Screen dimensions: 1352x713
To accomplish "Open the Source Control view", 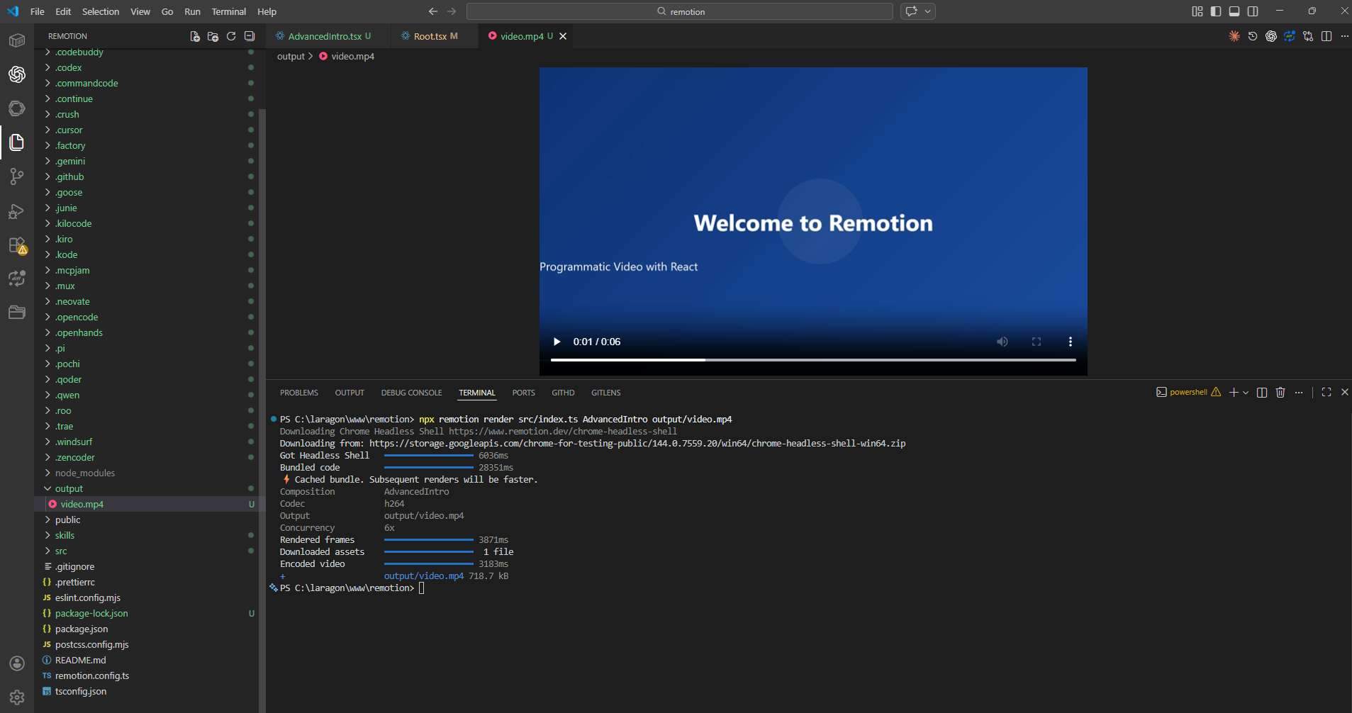I will [x=17, y=176].
